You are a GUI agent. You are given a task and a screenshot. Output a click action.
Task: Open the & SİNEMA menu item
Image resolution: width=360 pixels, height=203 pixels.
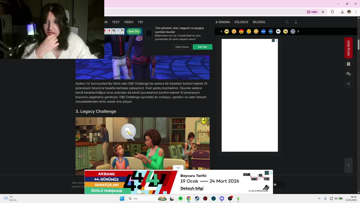point(223,22)
